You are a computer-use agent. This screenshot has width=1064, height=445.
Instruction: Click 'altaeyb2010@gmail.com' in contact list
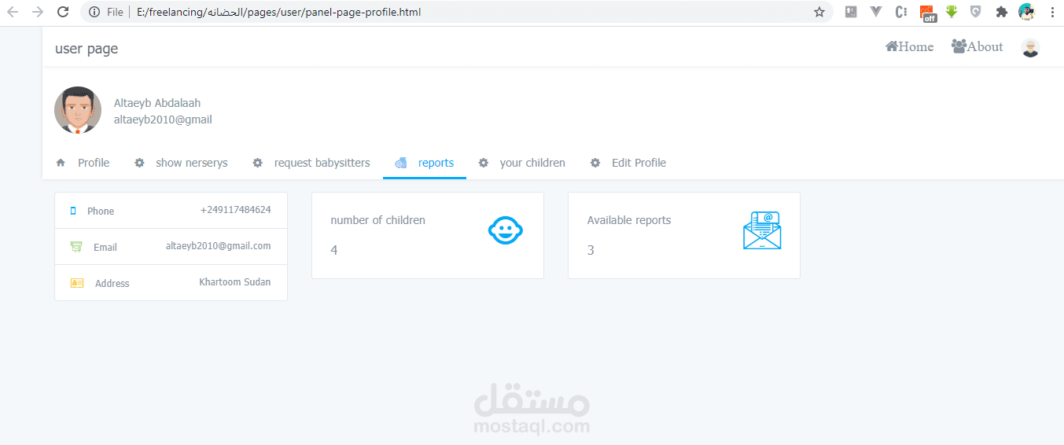click(x=218, y=246)
